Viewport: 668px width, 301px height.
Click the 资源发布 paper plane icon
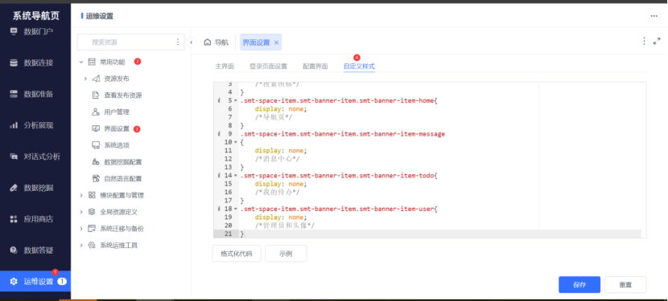coord(96,79)
